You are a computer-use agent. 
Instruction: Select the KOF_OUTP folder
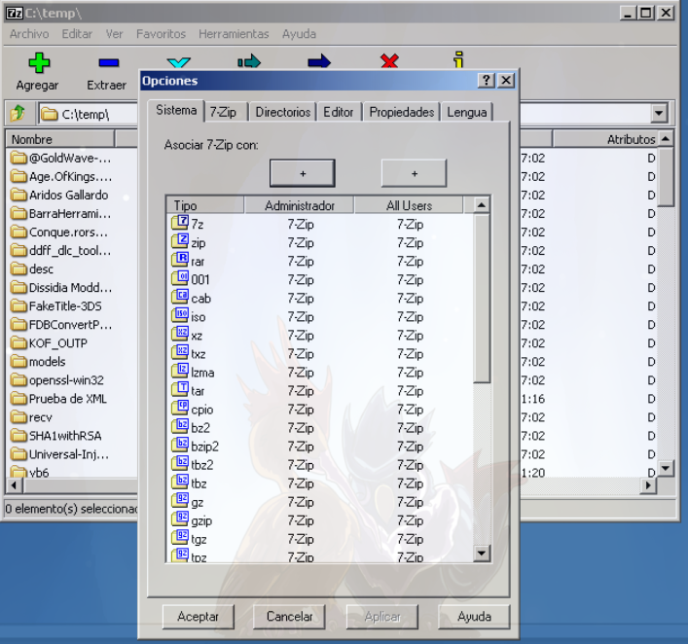[49, 343]
